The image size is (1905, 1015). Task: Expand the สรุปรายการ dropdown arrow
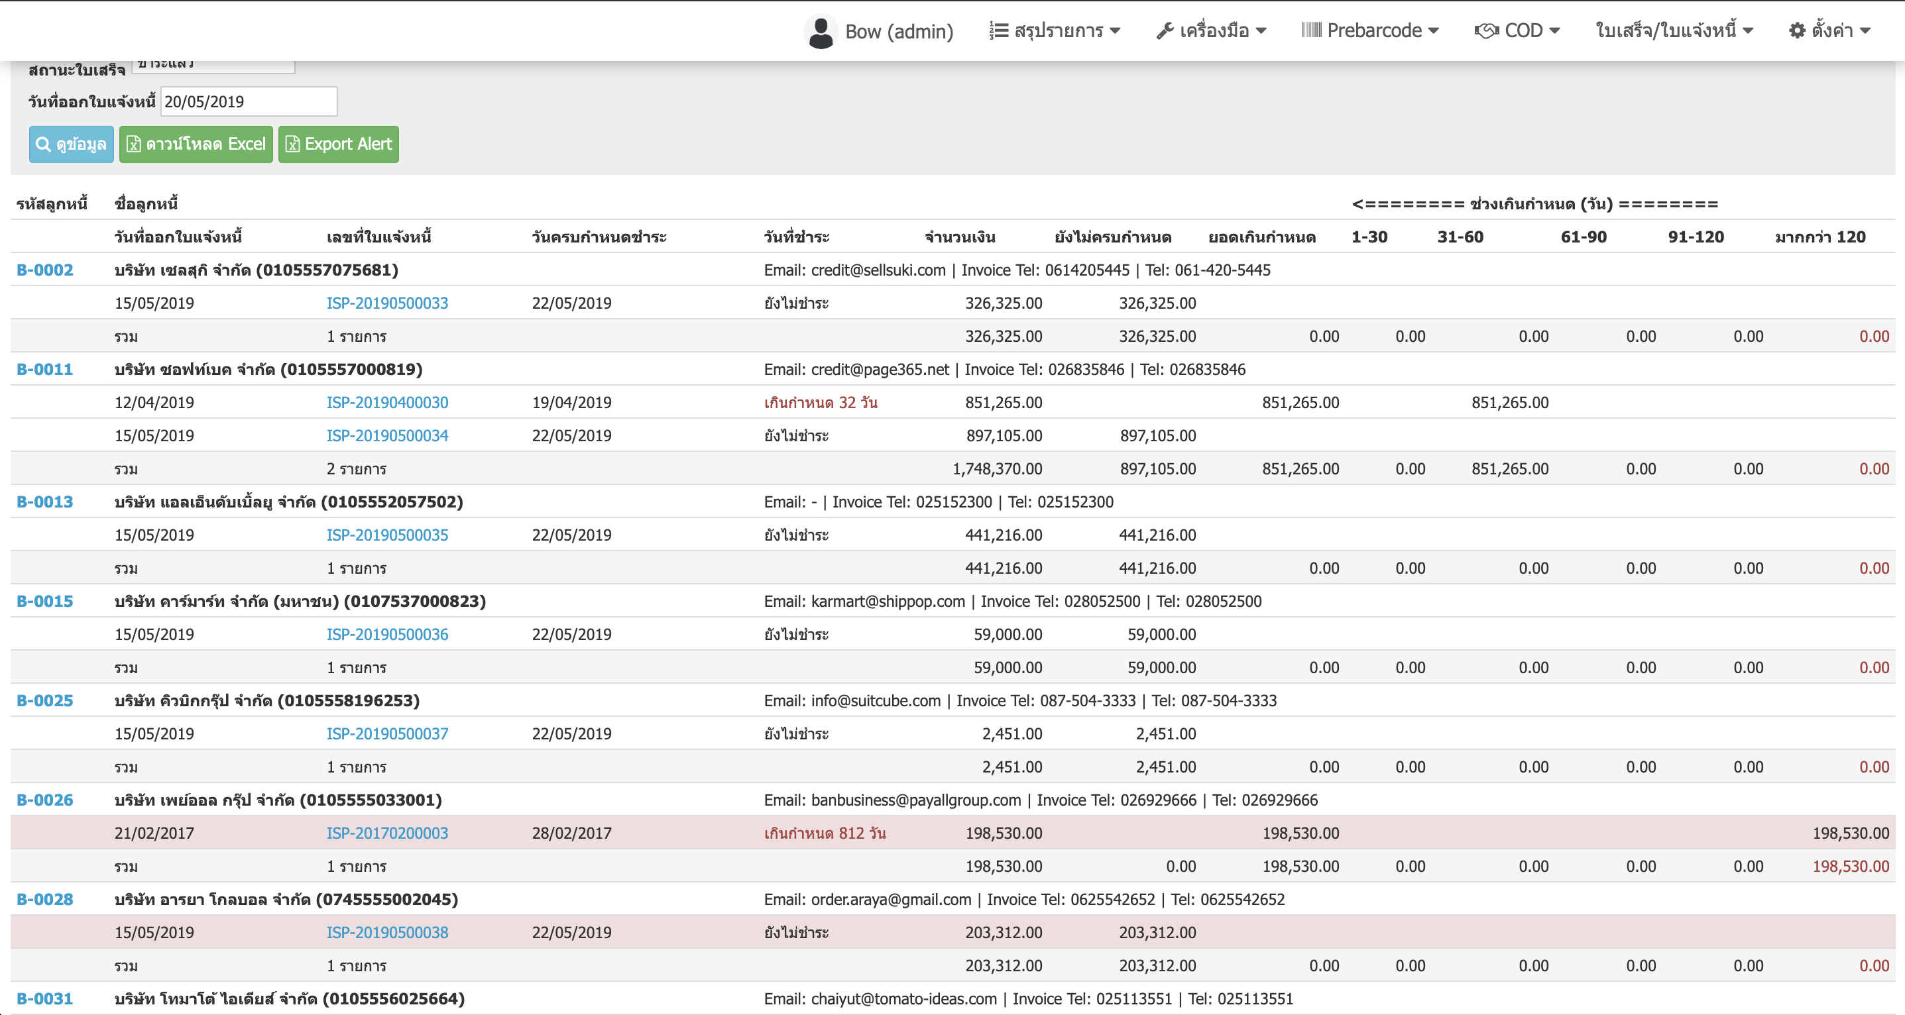coord(1115,31)
